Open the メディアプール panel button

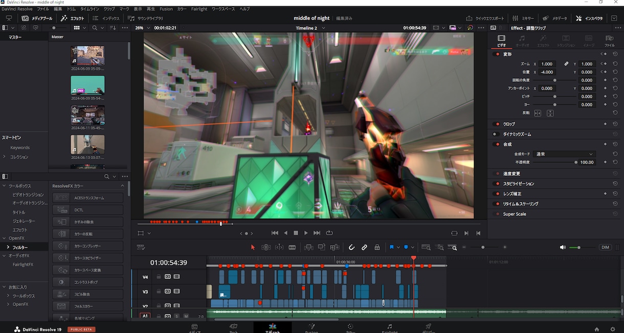(37, 18)
